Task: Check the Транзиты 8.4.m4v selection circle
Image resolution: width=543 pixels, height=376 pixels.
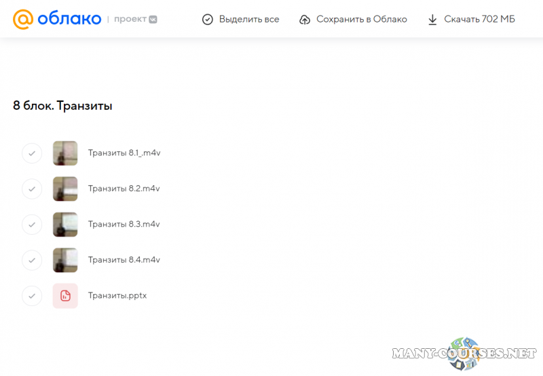Action: tap(32, 260)
